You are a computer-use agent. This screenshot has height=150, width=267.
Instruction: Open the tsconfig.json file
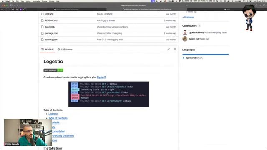click(51, 40)
